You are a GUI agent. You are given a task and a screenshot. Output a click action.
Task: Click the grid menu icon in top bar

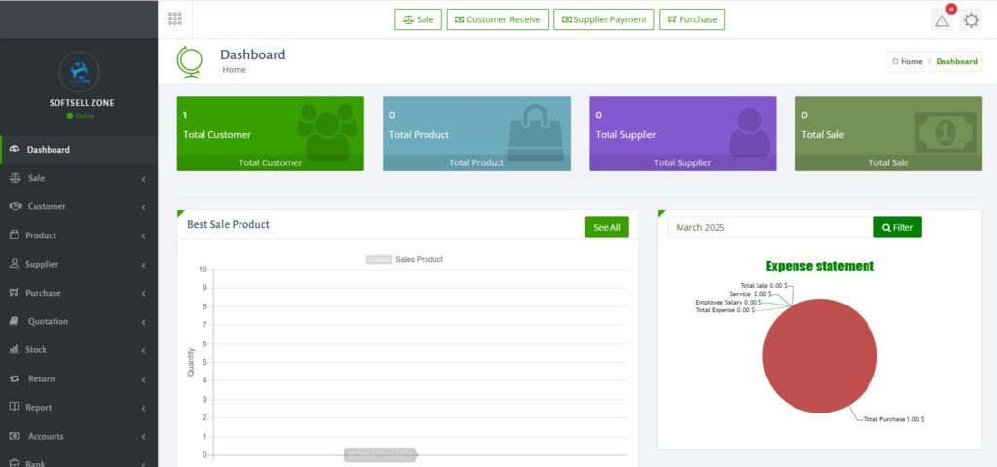(x=175, y=19)
